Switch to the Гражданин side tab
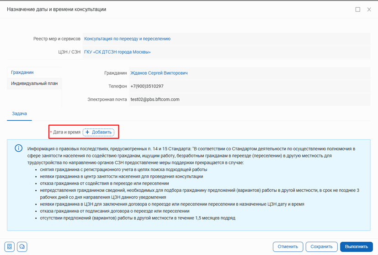 point(22,72)
